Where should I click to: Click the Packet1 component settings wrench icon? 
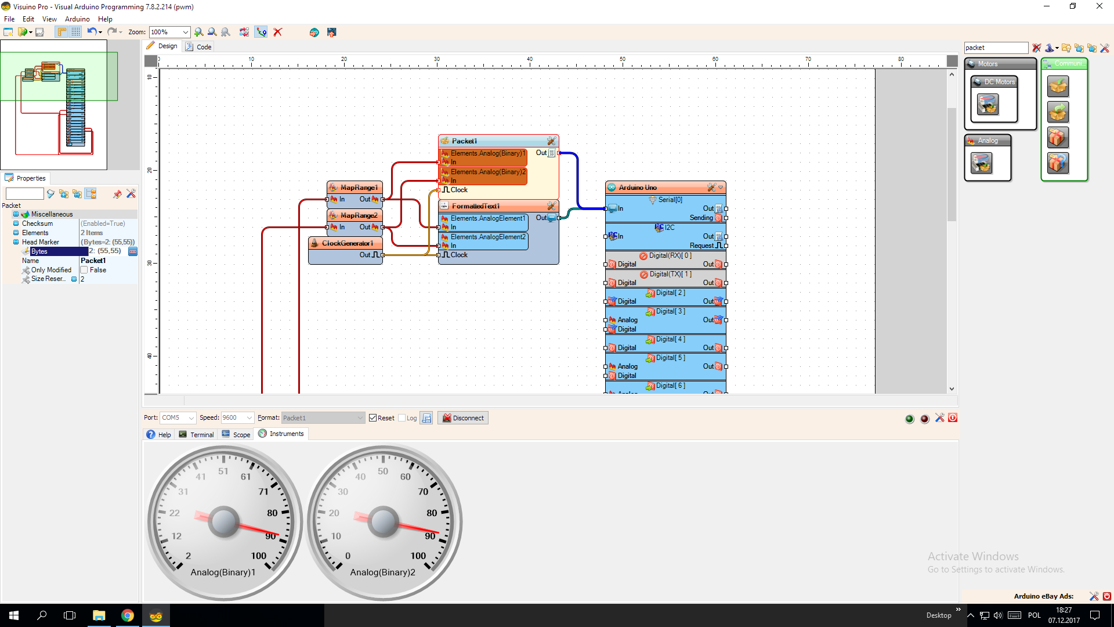tap(551, 141)
